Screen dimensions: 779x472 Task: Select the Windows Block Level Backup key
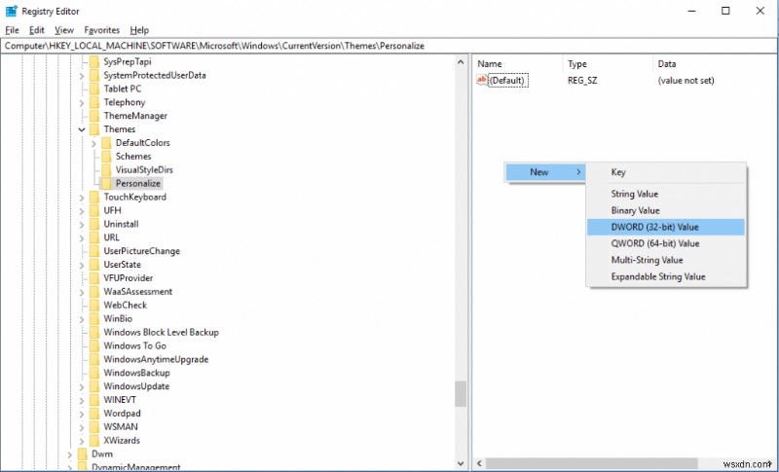coord(161,333)
